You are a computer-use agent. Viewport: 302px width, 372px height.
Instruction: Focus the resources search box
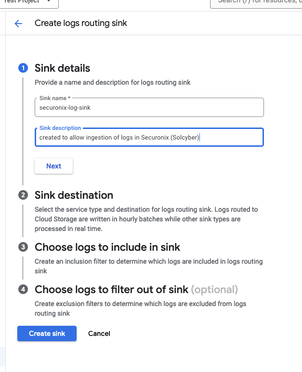point(255,2)
